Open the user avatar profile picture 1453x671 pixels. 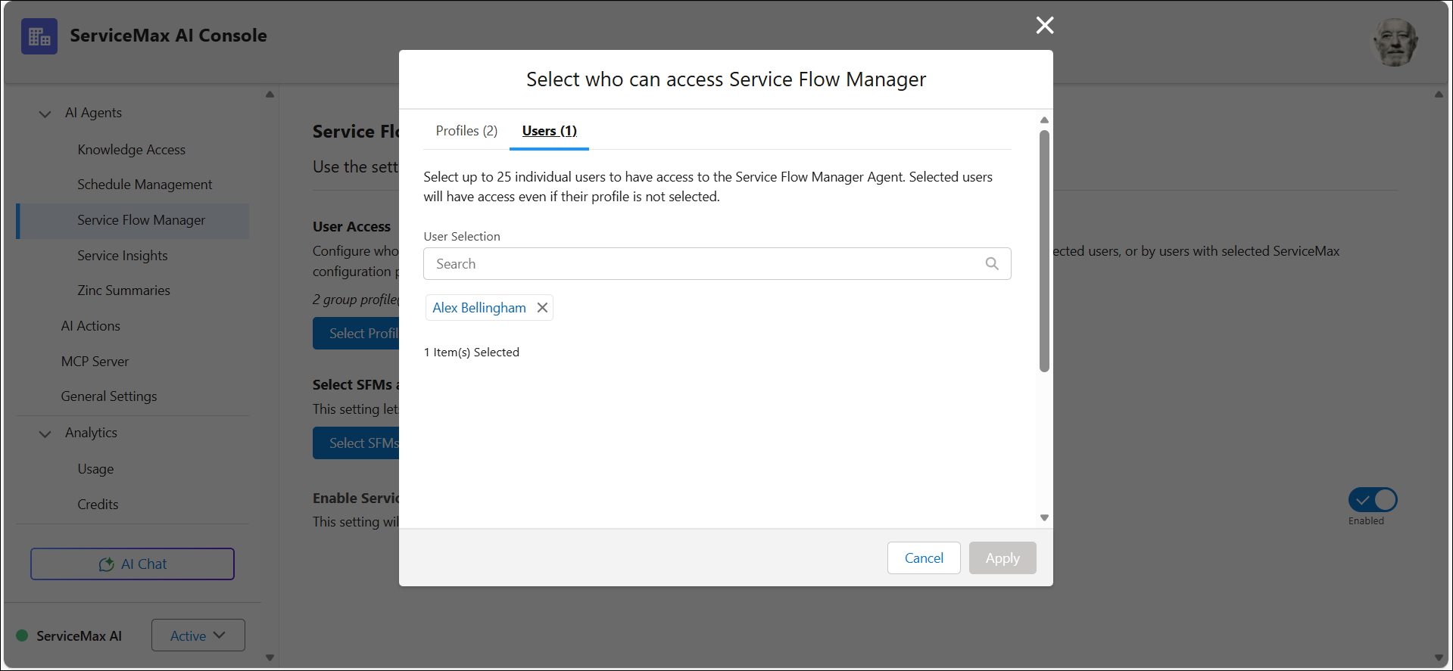point(1395,42)
